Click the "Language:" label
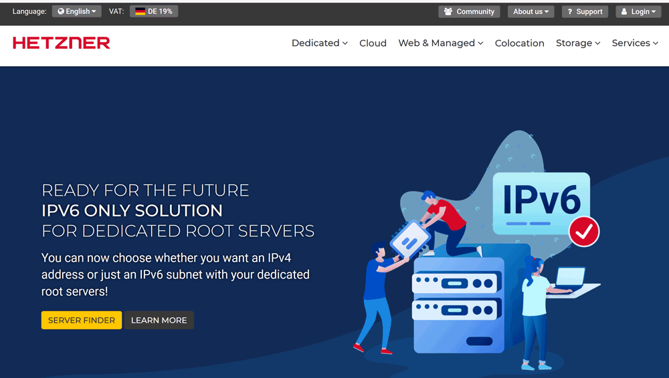 [29, 11]
